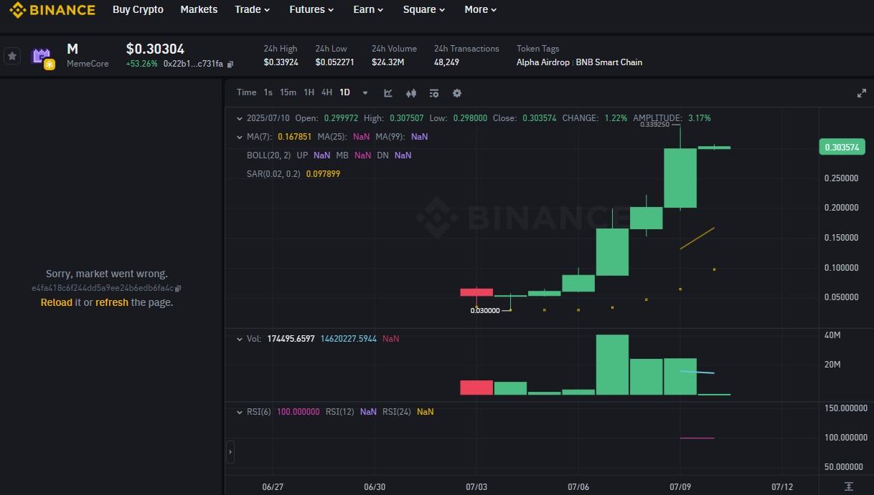Open the chart settings gear
Screen dimensions: 874x495
pos(457,93)
